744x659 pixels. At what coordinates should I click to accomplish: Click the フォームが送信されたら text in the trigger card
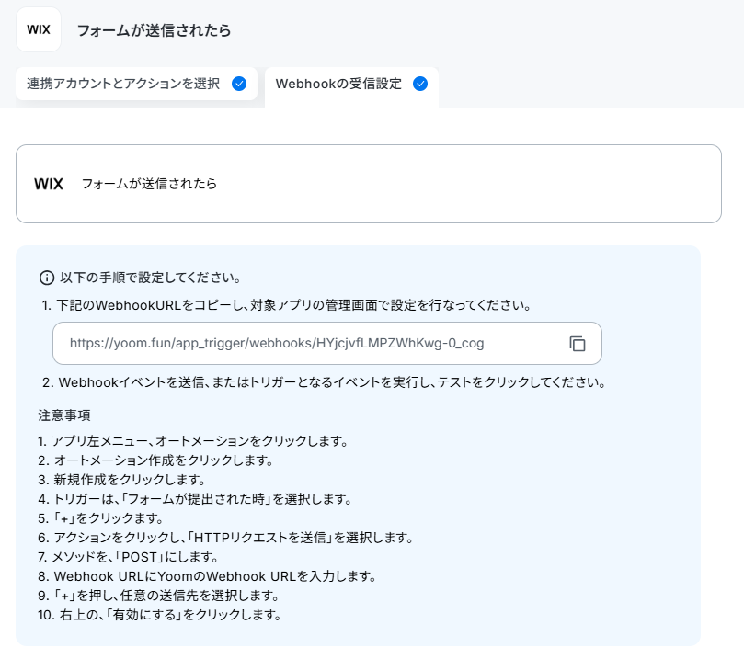(149, 184)
